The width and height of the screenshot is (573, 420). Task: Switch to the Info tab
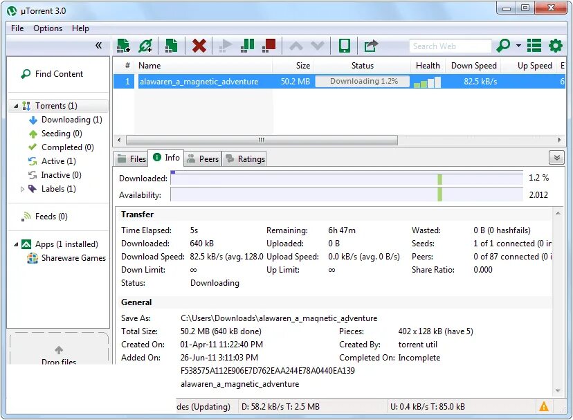click(166, 158)
